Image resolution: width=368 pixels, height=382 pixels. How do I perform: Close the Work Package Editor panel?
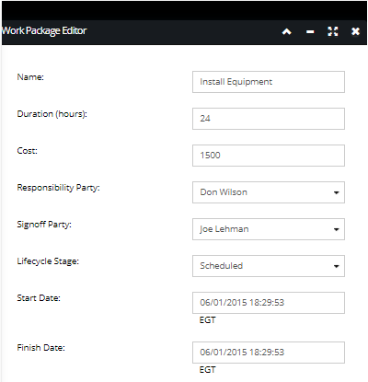coord(355,31)
